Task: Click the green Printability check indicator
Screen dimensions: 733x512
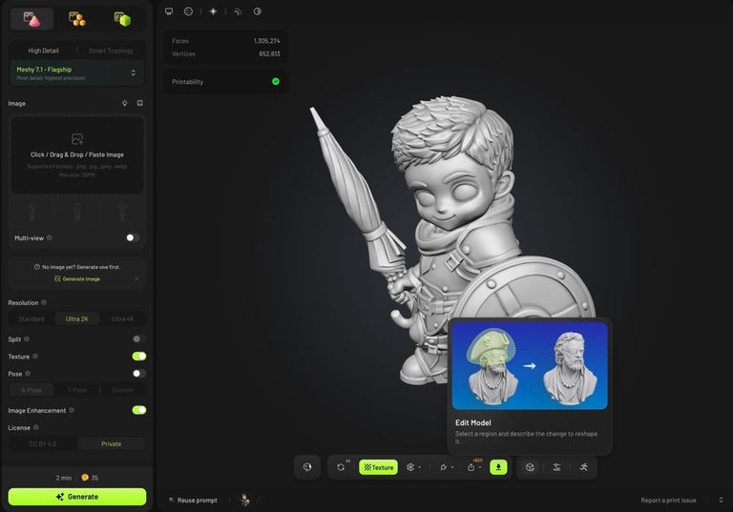Action: 276,81
